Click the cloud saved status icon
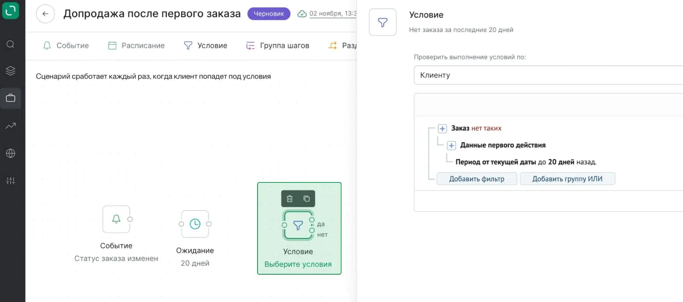Image resolution: width=683 pixels, height=302 pixels. pyautogui.click(x=302, y=14)
